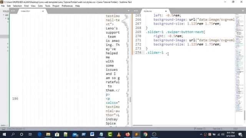Go to next tab in left pane

[14, 11]
